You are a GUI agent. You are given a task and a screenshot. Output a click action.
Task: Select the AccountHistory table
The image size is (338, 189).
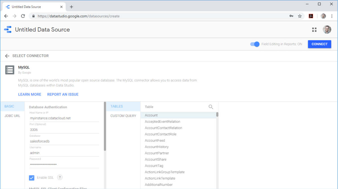point(157,147)
